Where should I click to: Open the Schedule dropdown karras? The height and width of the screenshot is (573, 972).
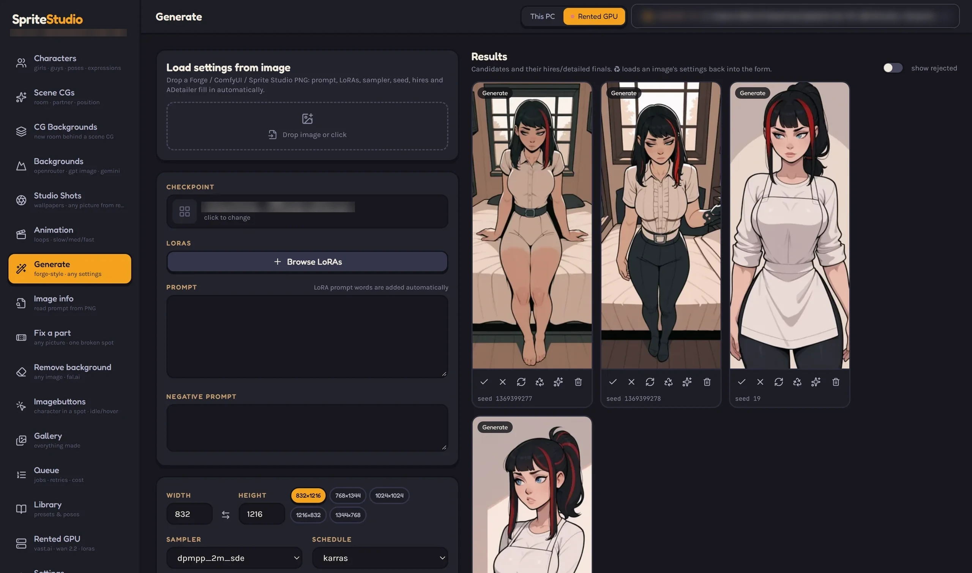pos(380,558)
